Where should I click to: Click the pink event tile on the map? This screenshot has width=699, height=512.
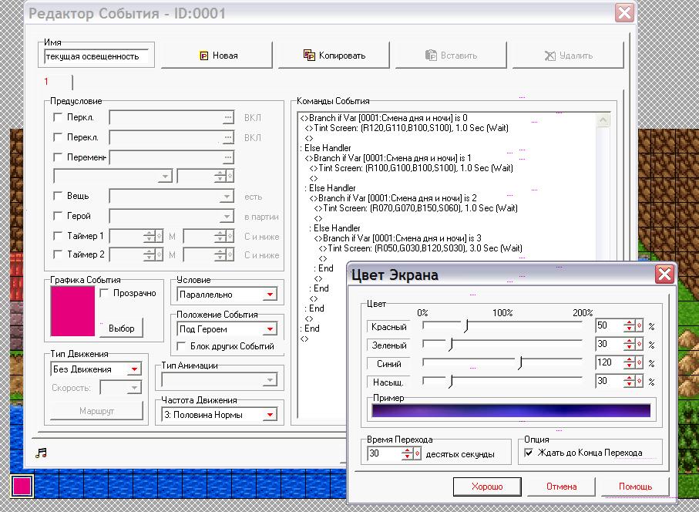22,486
